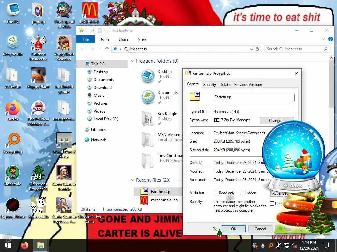Switch to the Share ribbon tab
The height and width of the screenshot is (252, 337).
click(x=124, y=39)
